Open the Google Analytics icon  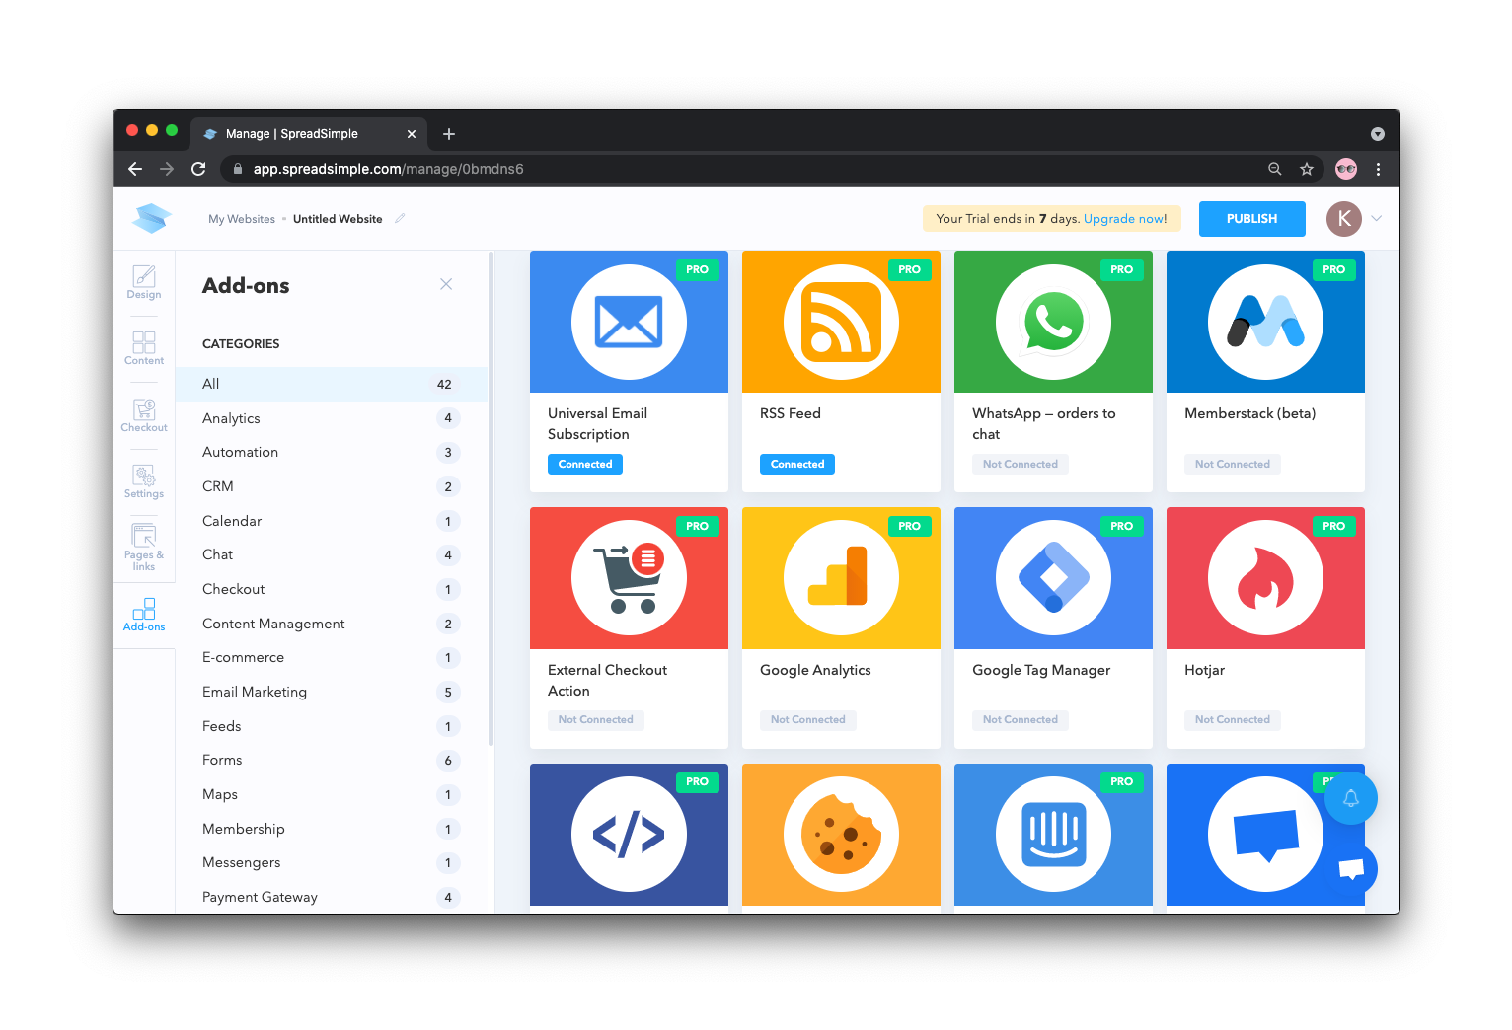tap(841, 578)
